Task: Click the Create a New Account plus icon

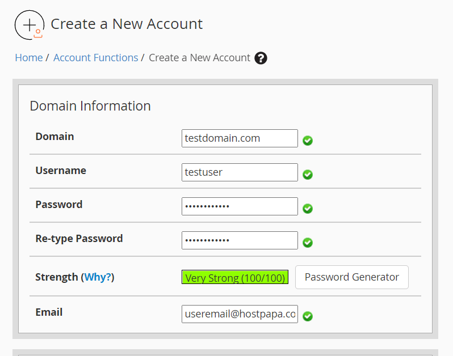Action: pyautogui.click(x=29, y=25)
